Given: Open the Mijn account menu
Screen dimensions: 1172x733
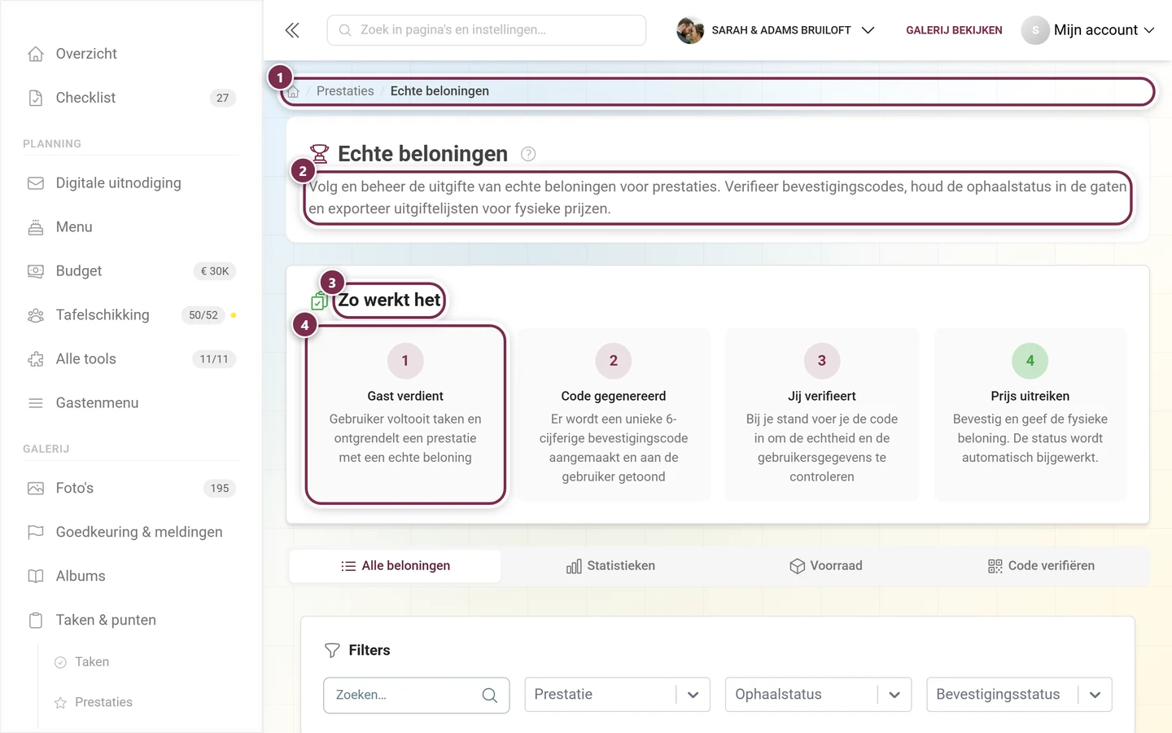Looking at the screenshot, I should tap(1088, 30).
